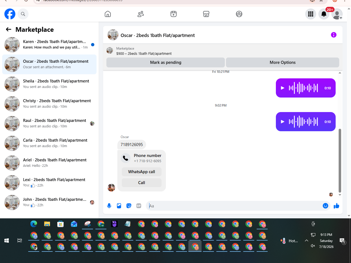The width and height of the screenshot is (351, 263).
Task: Click the Facebook logo
Action: (x=10, y=14)
